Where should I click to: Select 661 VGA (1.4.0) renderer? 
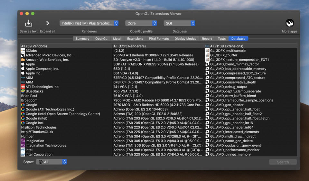click(x=159, y=73)
